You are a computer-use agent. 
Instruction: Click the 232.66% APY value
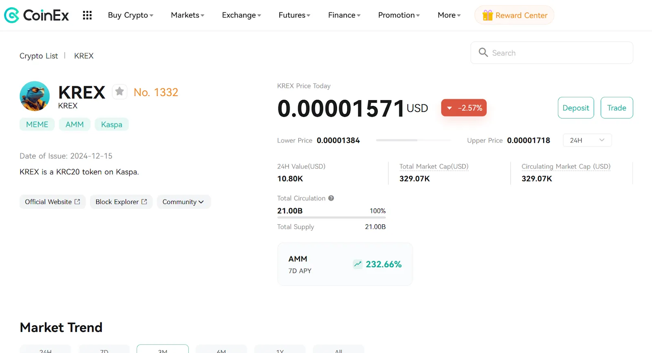tap(383, 264)
